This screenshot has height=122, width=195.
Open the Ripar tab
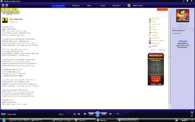89,5
